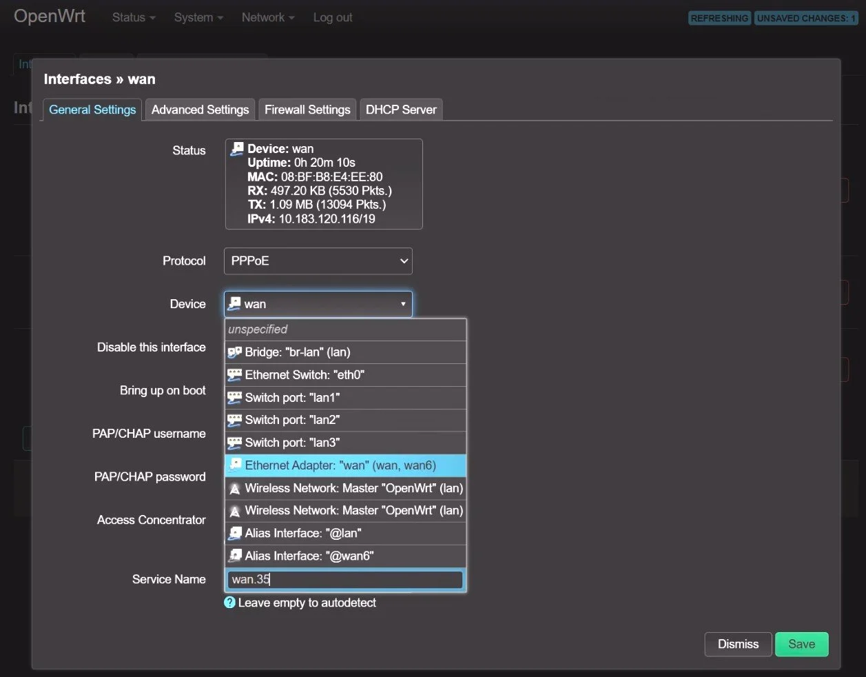Open the Network menu
Viewport: 866px width, 677px height.
268,17
